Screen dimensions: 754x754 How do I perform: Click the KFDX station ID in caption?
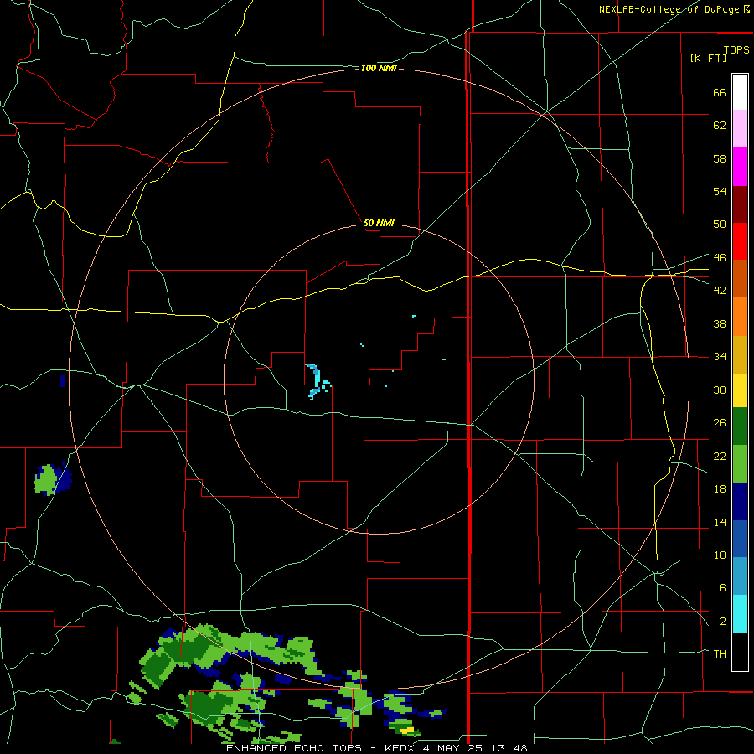(x=401, y=748)
